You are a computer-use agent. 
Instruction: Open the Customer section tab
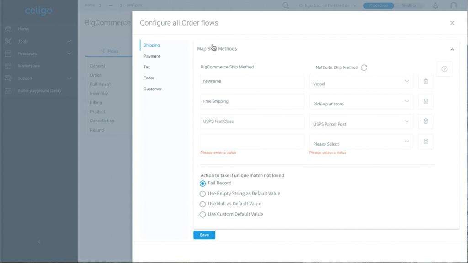(152, 89)
